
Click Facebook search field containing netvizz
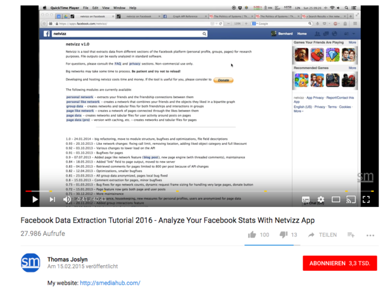(x=129, y=34)
